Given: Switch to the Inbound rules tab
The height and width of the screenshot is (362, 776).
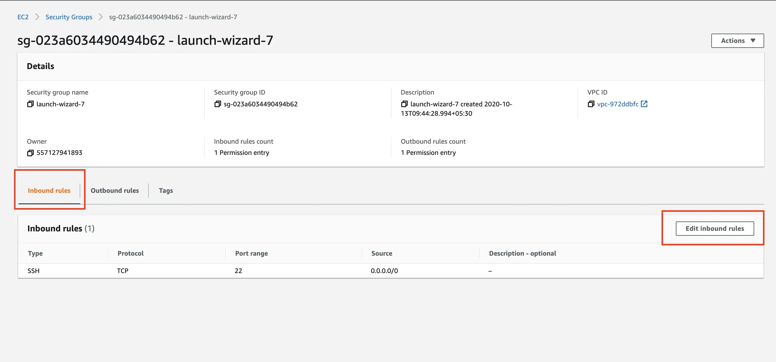Looking at the screenshot, I should [x=49, y=191].
